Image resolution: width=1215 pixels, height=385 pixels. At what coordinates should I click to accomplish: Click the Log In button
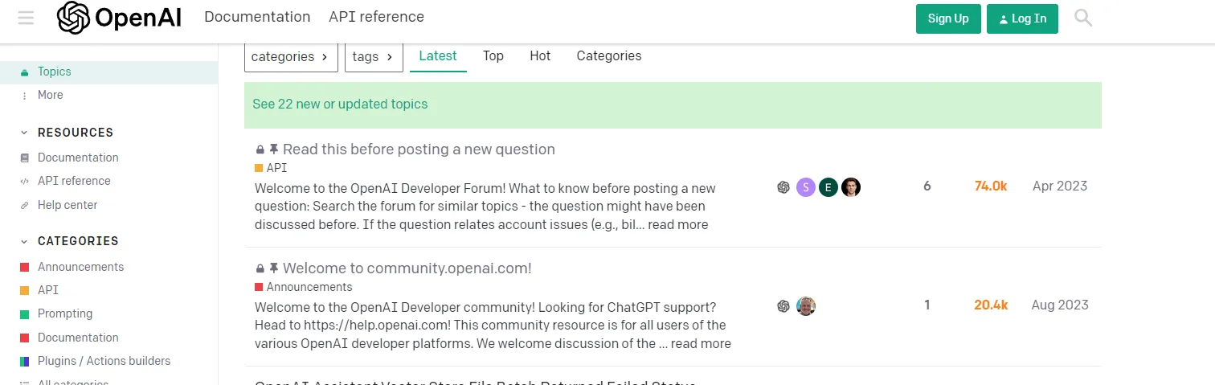pos(1022,18)
